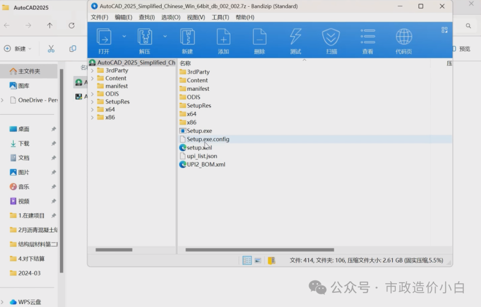
Task: Create new archive with 新建 in Bandizip toolbar
Action: (188, 41)
